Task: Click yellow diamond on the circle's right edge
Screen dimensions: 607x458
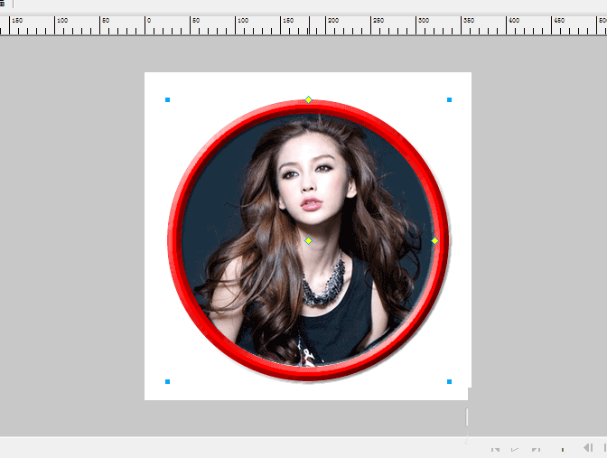Action: [x=434, y=240]
